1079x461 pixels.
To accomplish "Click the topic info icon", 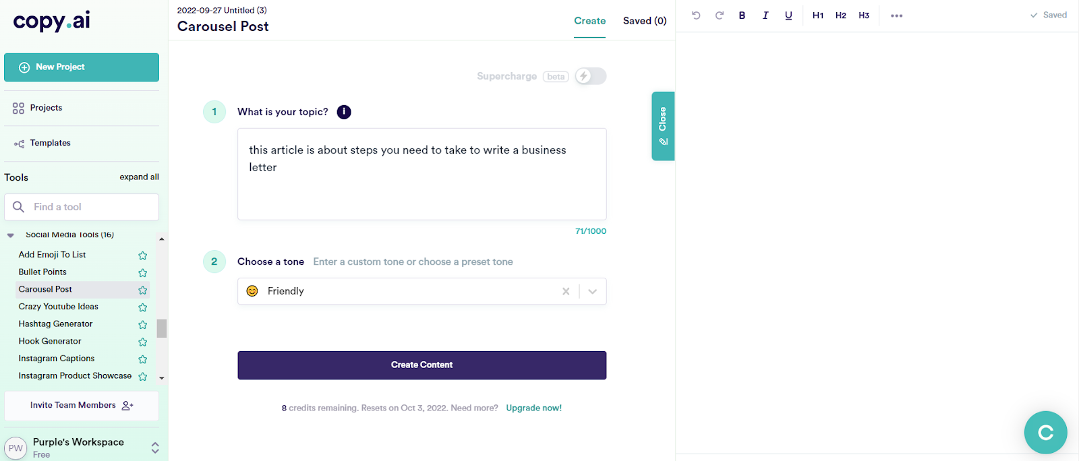I will [x=344, y=112].
